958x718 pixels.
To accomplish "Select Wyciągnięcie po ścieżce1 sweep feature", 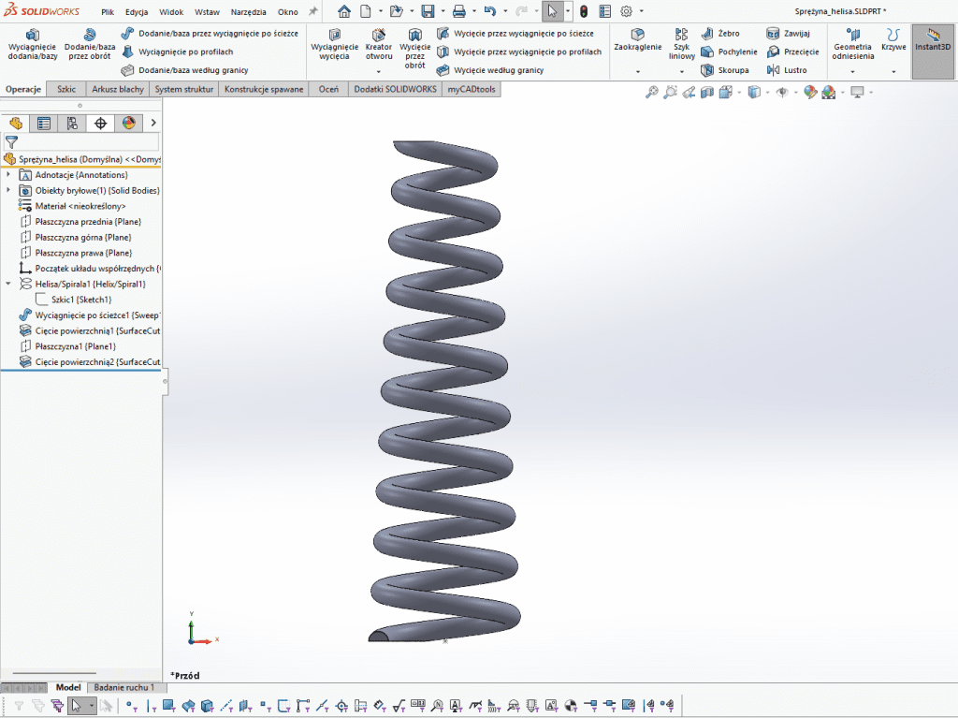I will (x=90, y=315).
